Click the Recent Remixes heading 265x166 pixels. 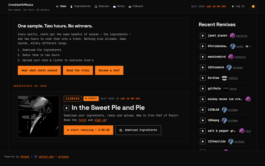click(x=217, y=24)
